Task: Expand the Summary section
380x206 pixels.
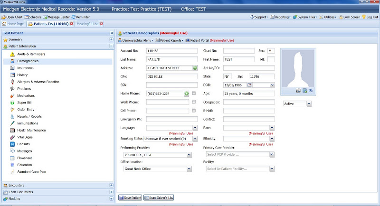Action: pos(111,39)
